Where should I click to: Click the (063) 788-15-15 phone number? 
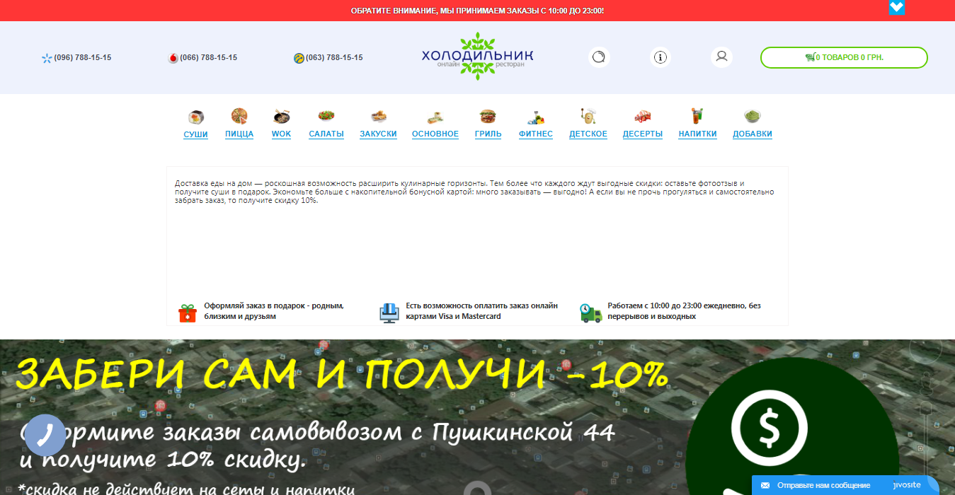(333, 58)
